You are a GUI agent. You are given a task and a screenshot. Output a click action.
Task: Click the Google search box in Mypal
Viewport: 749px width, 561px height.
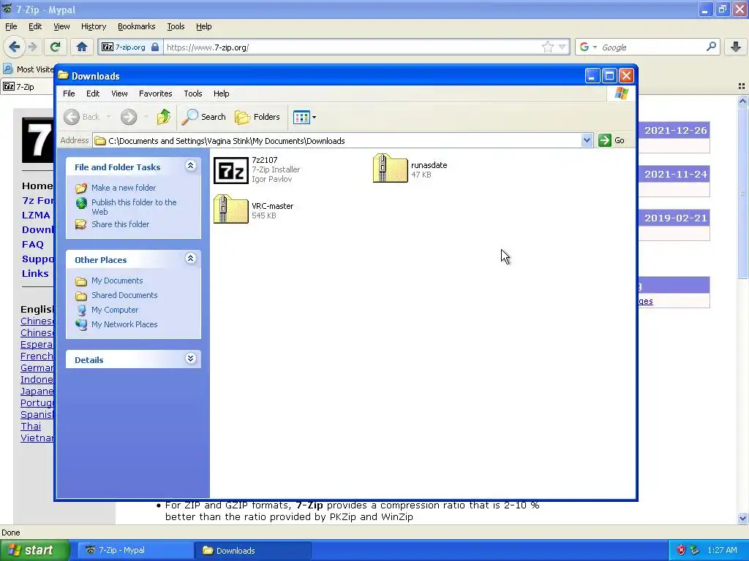click(x=652, y=47)
